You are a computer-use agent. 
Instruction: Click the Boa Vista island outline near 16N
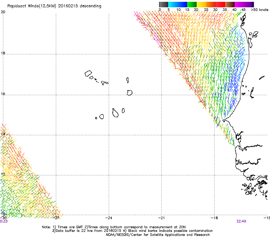pyautogui.click(x=130, y=93)
